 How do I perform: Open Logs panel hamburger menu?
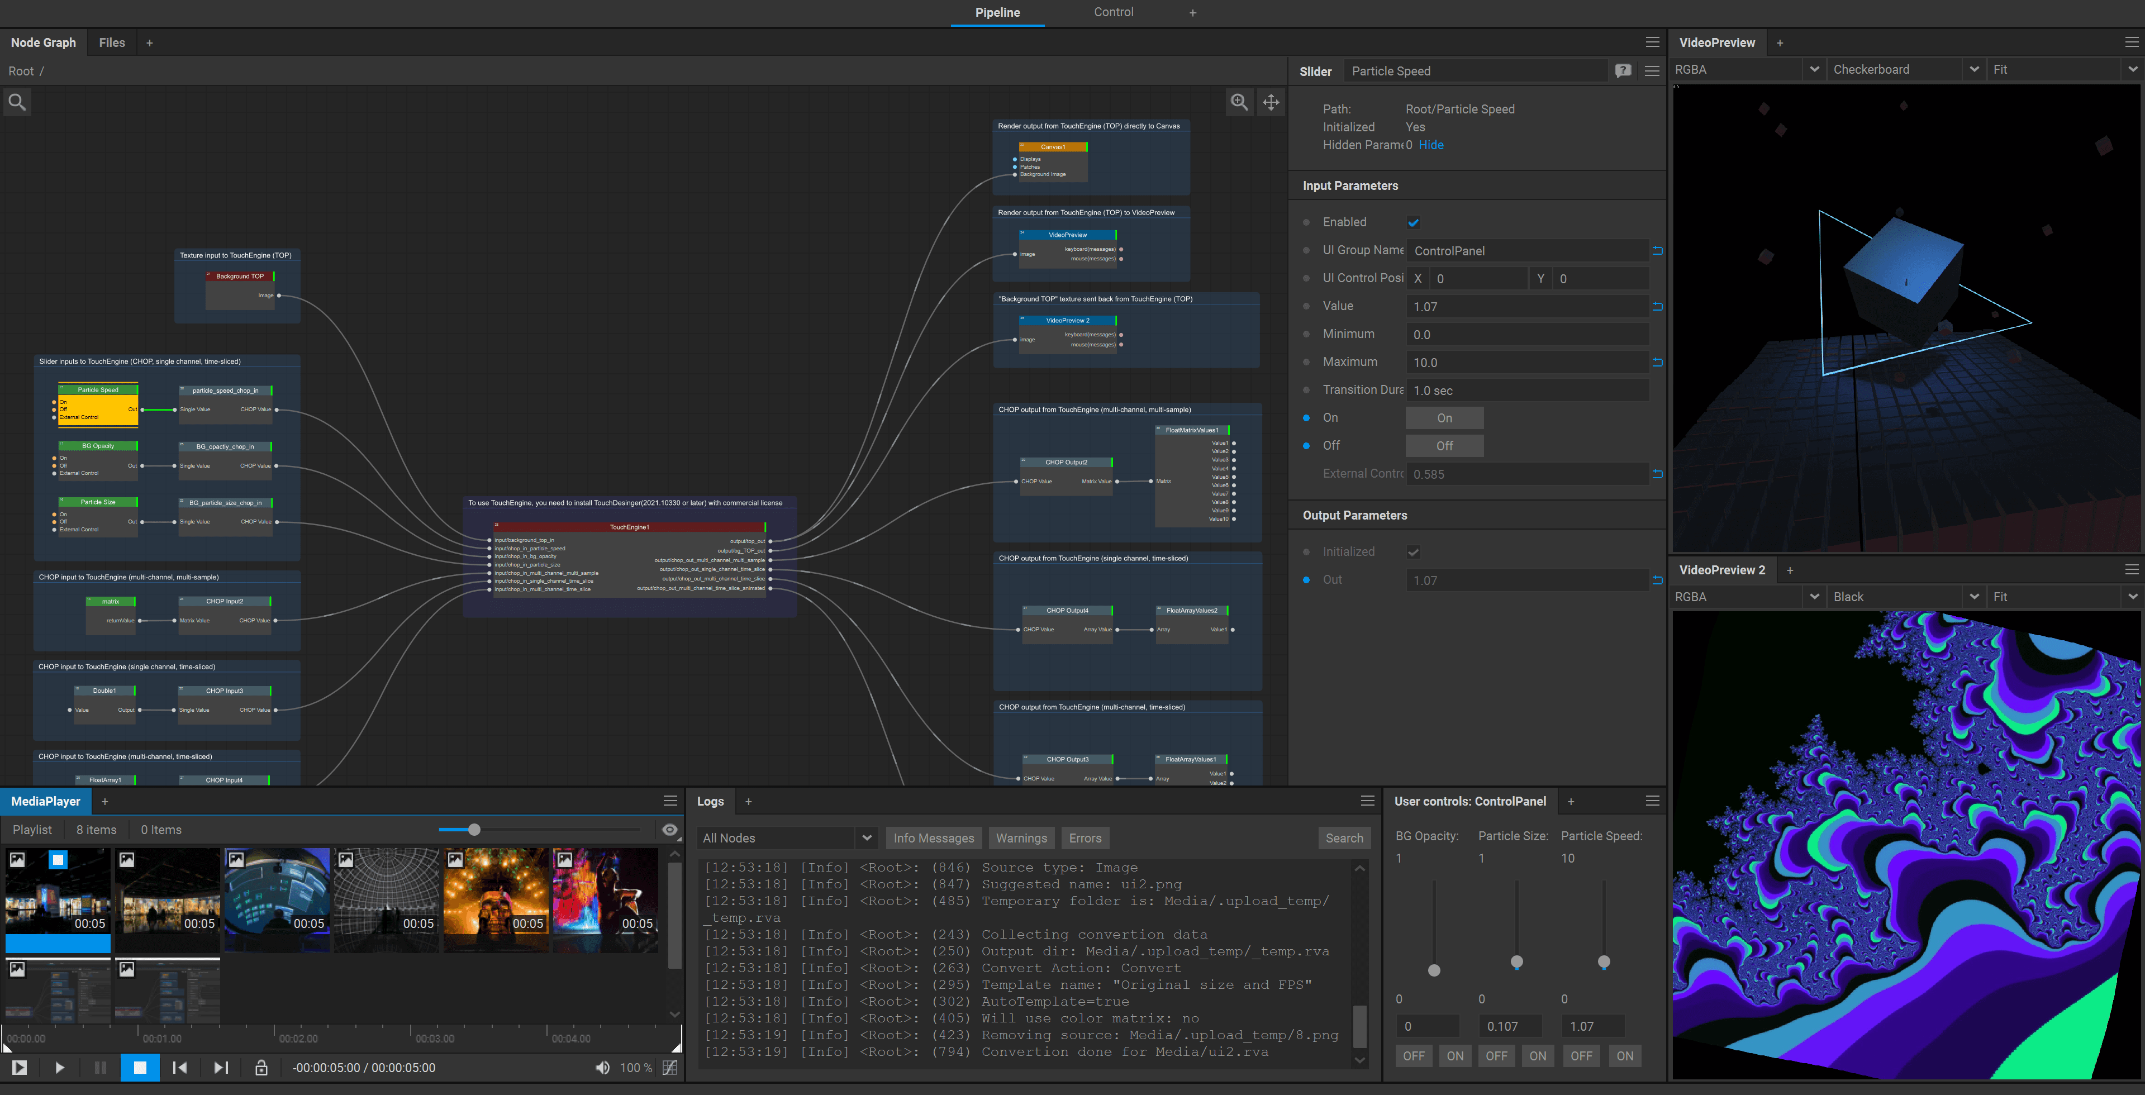[1367, 801]
